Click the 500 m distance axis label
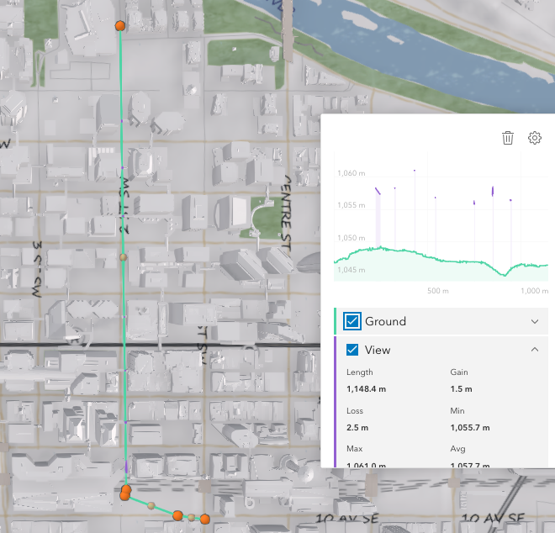 click(x=438, y=291)
